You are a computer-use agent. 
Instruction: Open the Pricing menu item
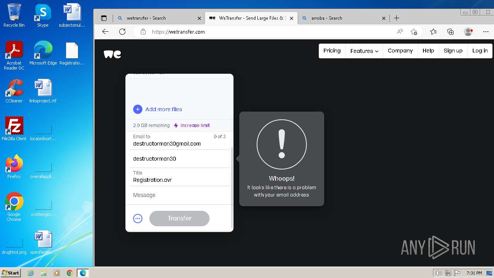click(332, 51)
